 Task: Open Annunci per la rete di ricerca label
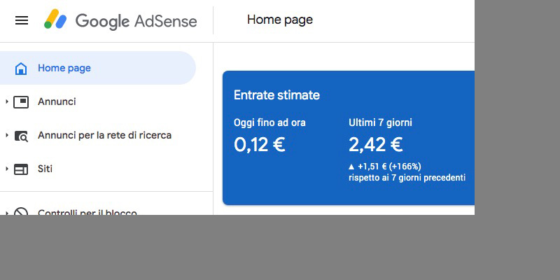pos(104,135)
